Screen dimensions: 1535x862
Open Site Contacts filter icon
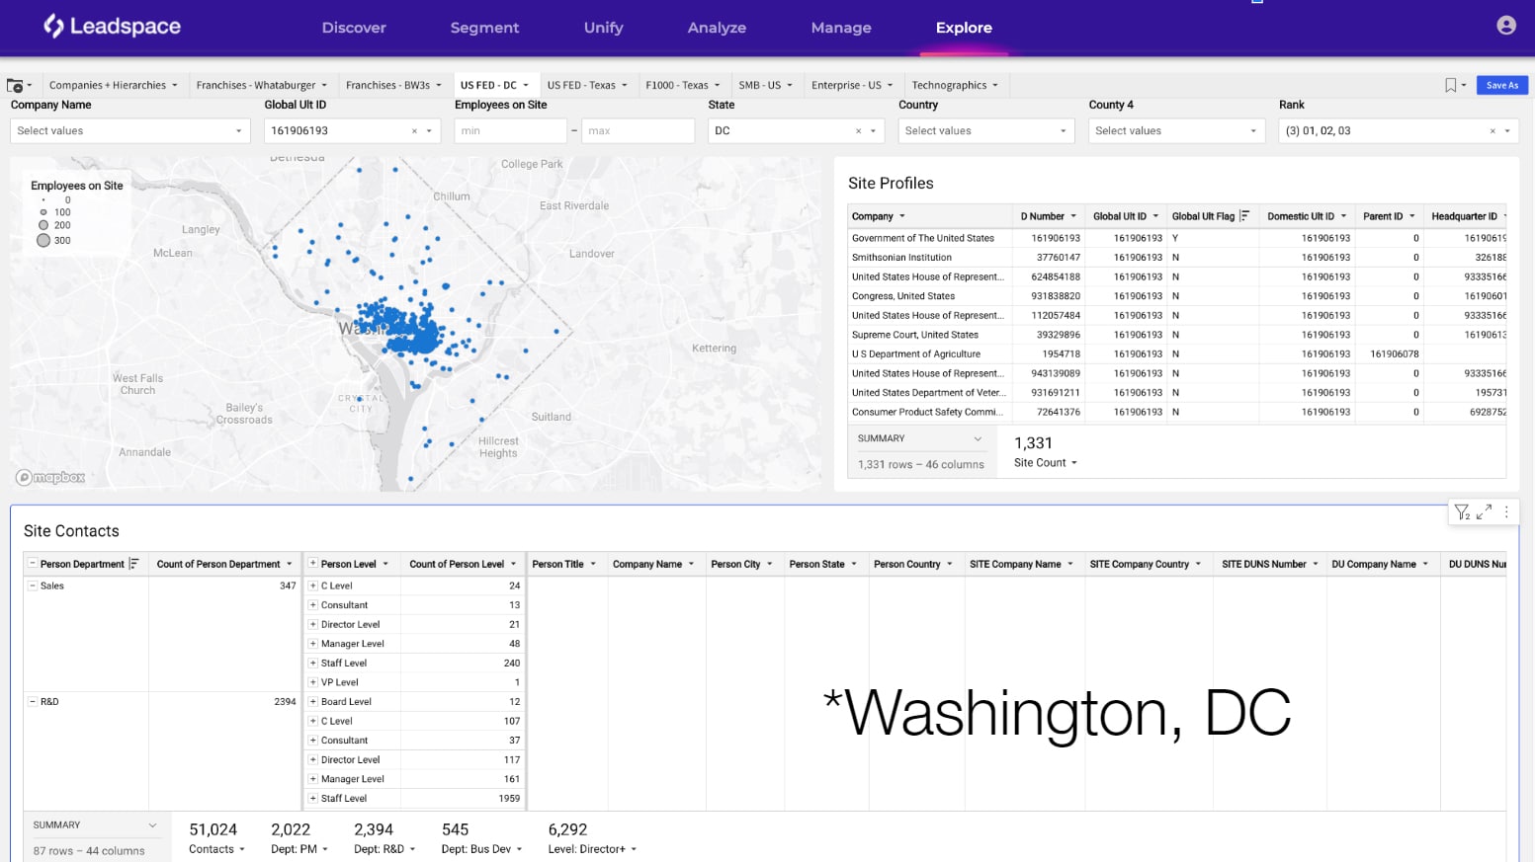1462,511
